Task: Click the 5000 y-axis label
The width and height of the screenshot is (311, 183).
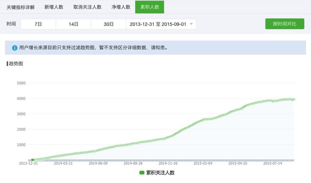Action: tap(21, 83)
